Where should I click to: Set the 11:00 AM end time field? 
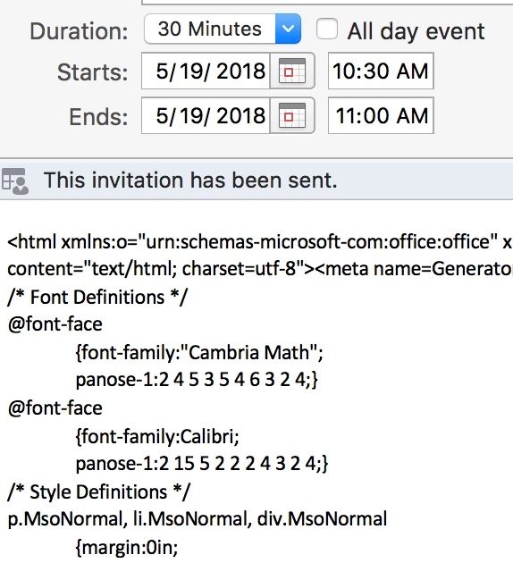point(381,115)
